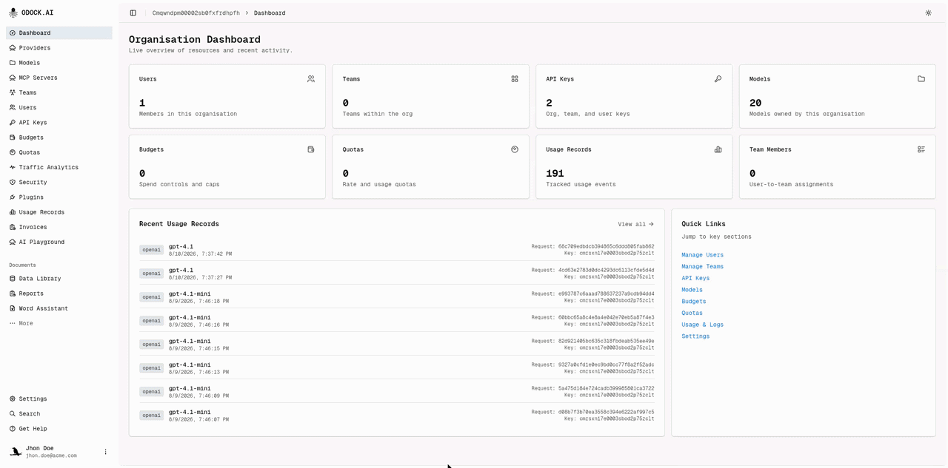
Task: Select the gpt-4.1-mini record at 7:46:13 PM
Action: [396, 368]
